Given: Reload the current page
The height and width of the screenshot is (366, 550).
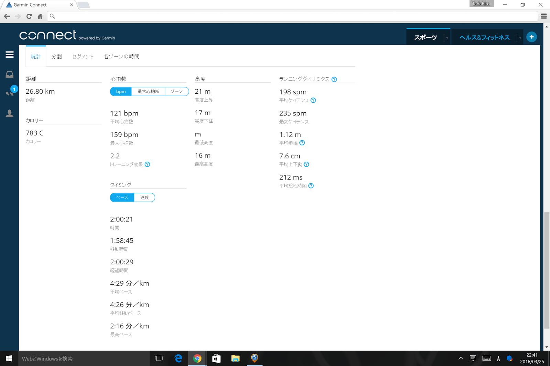Looking at the screenshot, I should tap(29, 16).
